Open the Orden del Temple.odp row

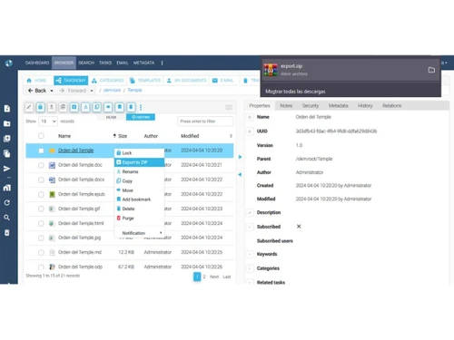130,267
